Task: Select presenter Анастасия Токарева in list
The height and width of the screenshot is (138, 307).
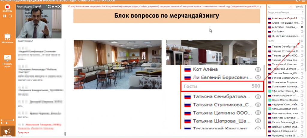Action: [285, 27]
